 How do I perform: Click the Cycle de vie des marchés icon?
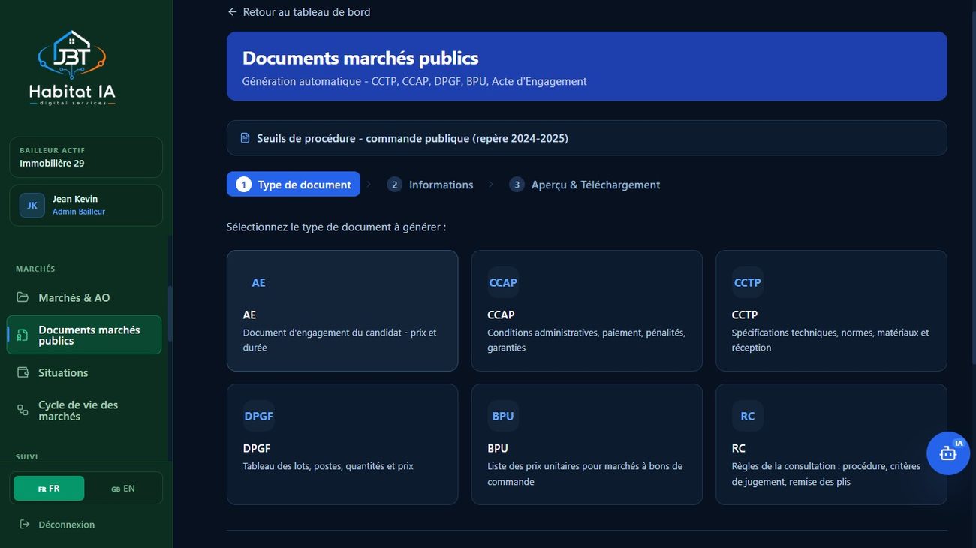(x=23, y=410)
